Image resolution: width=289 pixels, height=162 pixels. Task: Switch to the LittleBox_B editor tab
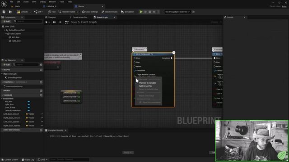coord(51,6)
